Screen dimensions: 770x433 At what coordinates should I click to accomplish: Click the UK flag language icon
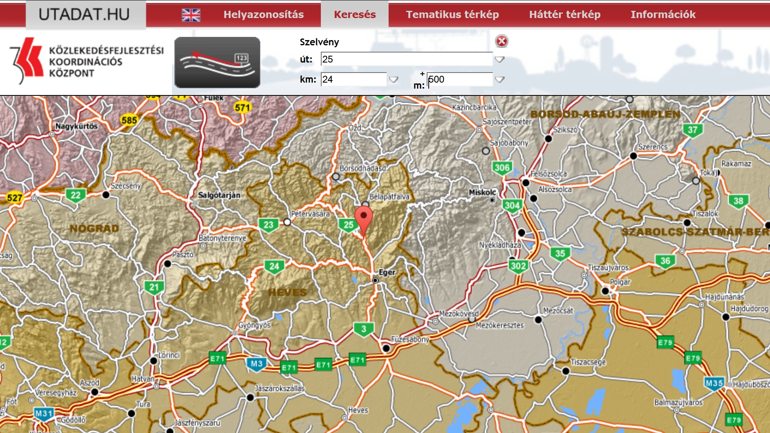pos(191,15)
